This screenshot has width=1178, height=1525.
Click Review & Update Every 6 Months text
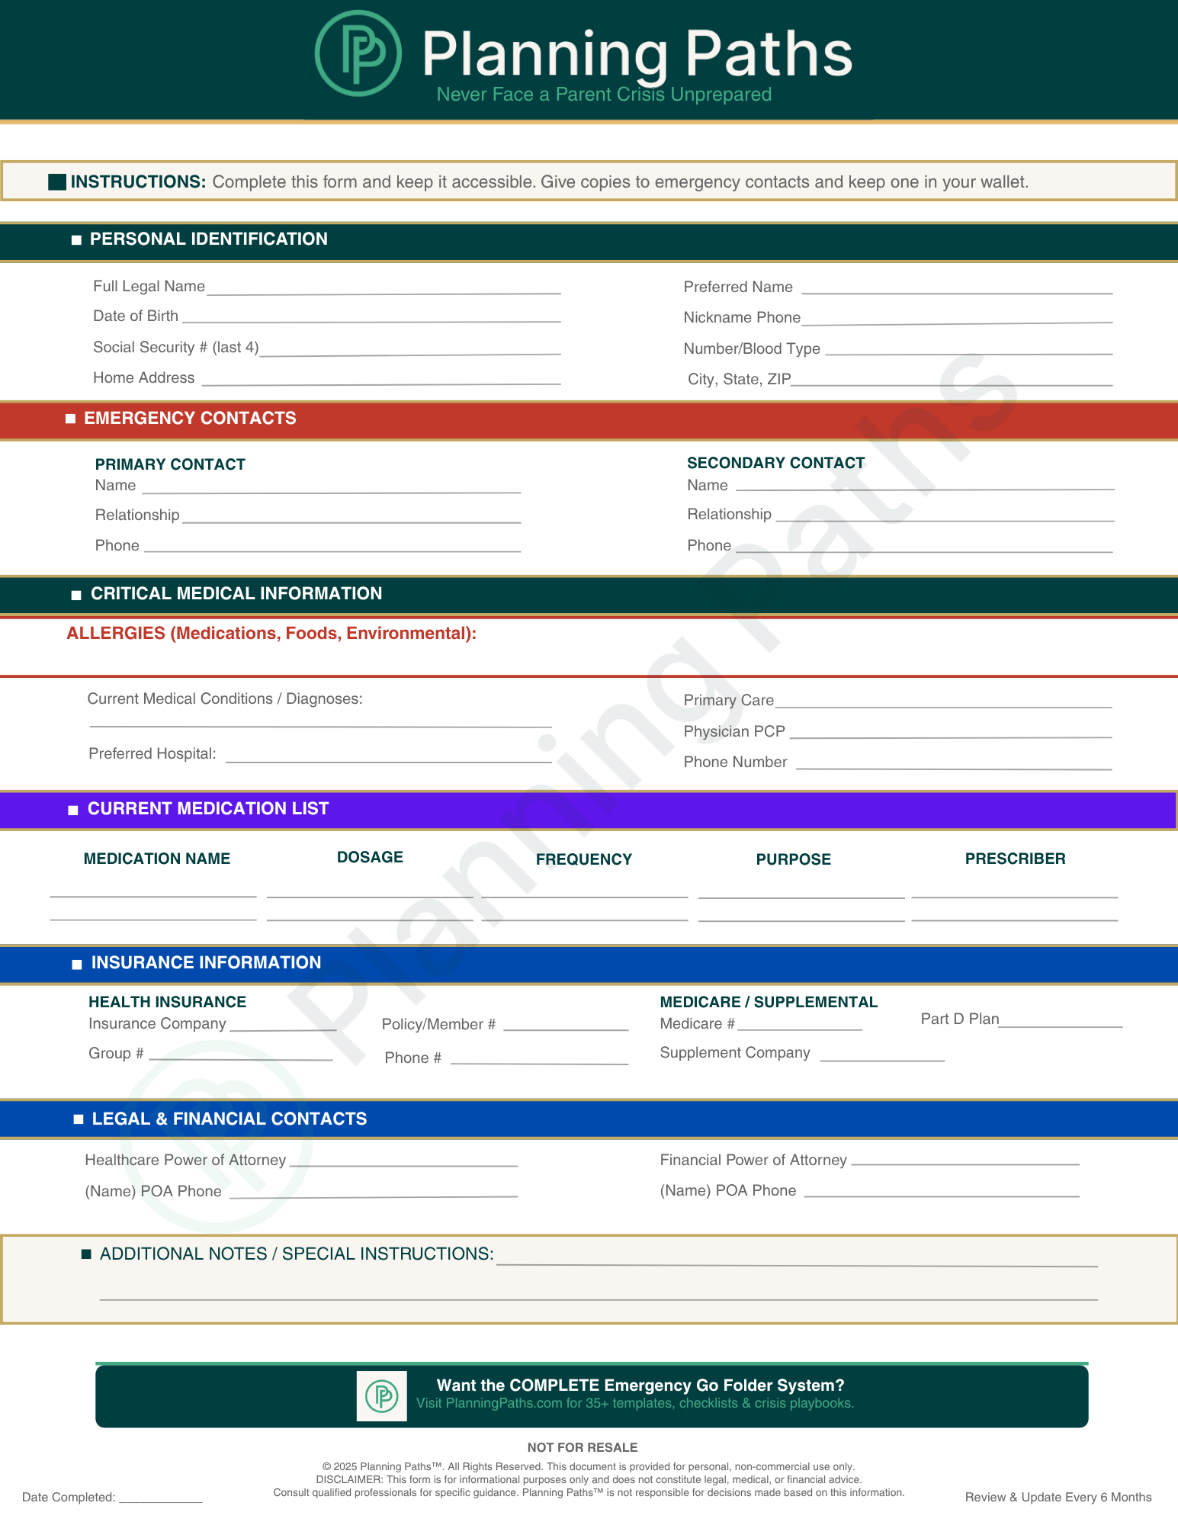(1058, 1497)
